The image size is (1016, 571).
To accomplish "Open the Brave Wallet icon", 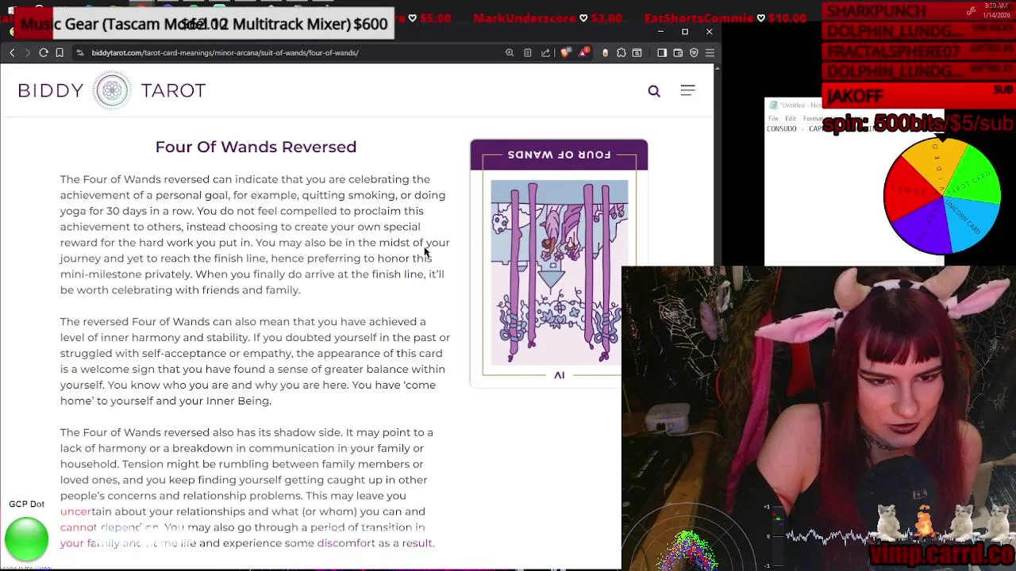I will tap(678, 52).
